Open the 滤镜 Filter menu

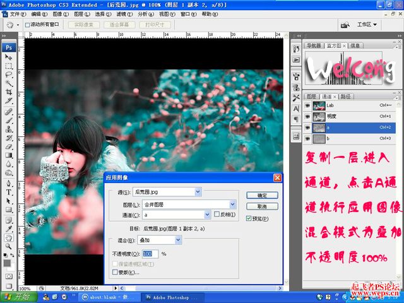[x=124, y=14]
